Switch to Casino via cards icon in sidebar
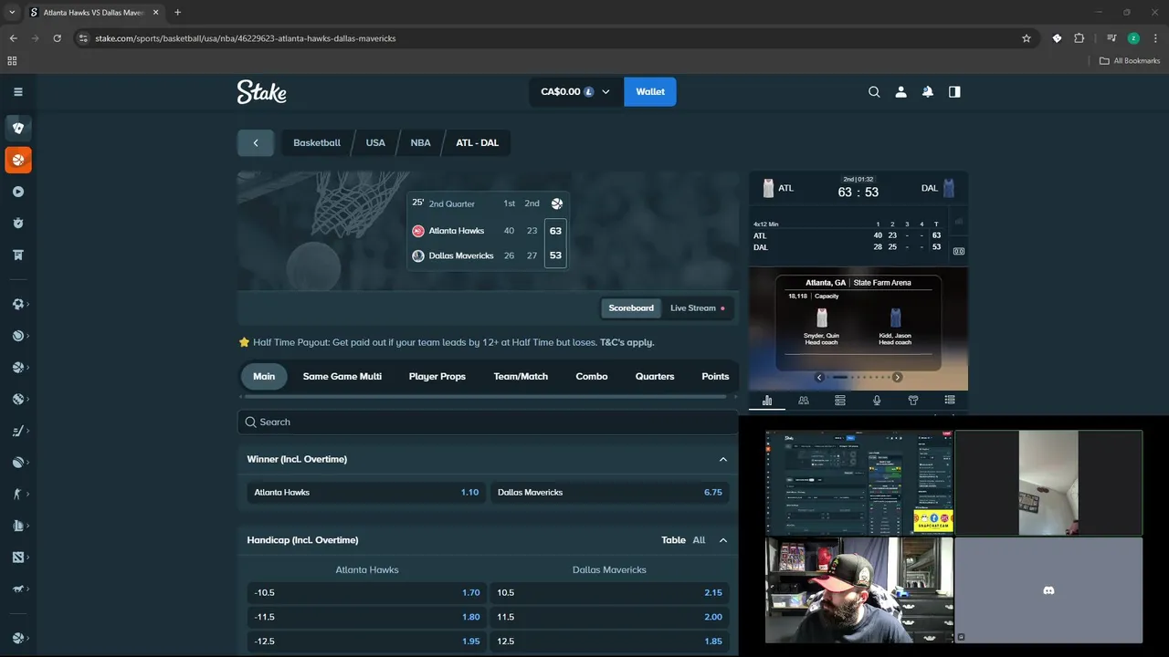Image resolution: width=1169 pixels, height=657 pixels. click(17, 128)
